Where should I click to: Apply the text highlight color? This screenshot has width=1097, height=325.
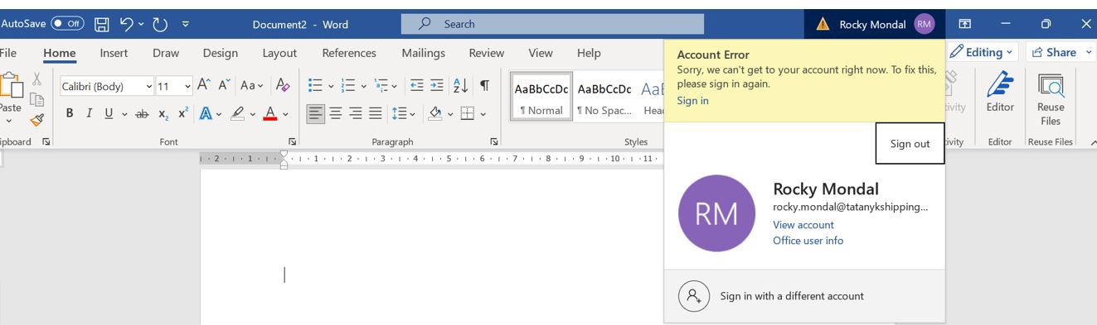[x=236, y=114]
